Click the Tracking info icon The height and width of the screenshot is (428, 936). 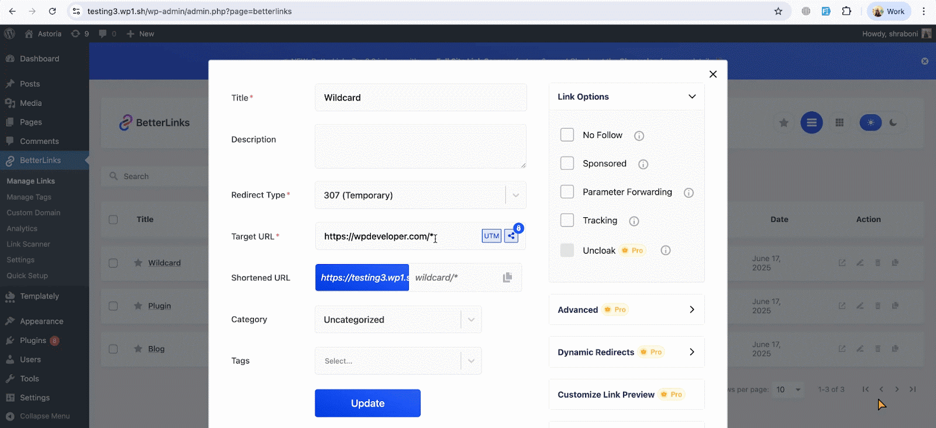(634, 221)
